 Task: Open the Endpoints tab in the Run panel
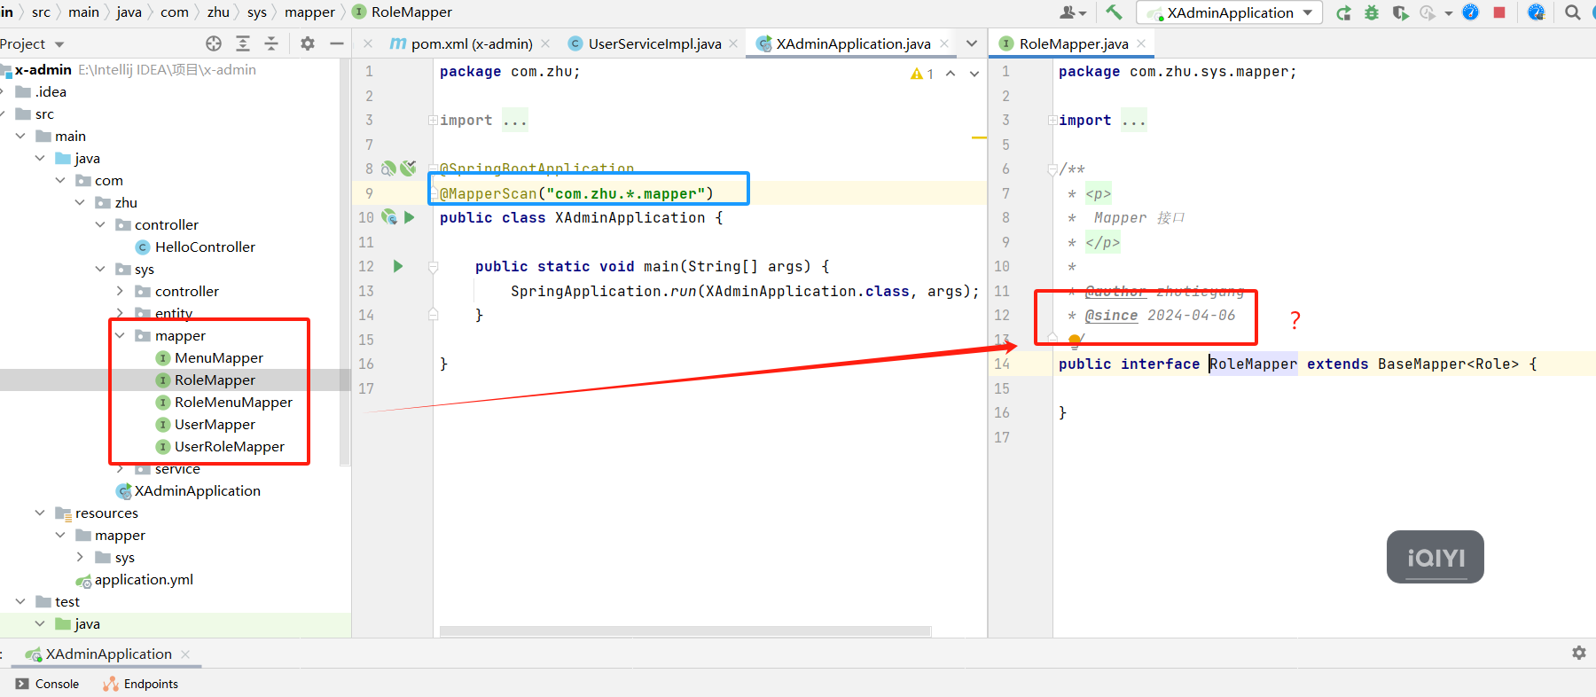[x=141, y=684]
